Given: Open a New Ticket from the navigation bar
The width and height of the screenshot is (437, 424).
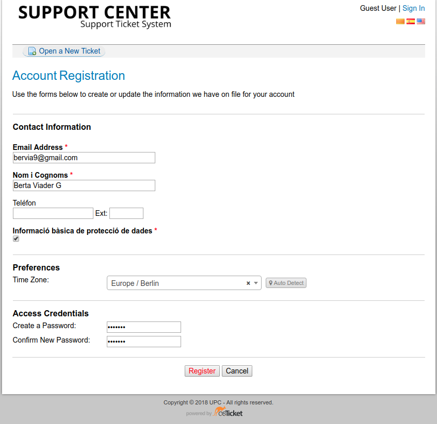Looking at the screenshot, I should 69,51.
